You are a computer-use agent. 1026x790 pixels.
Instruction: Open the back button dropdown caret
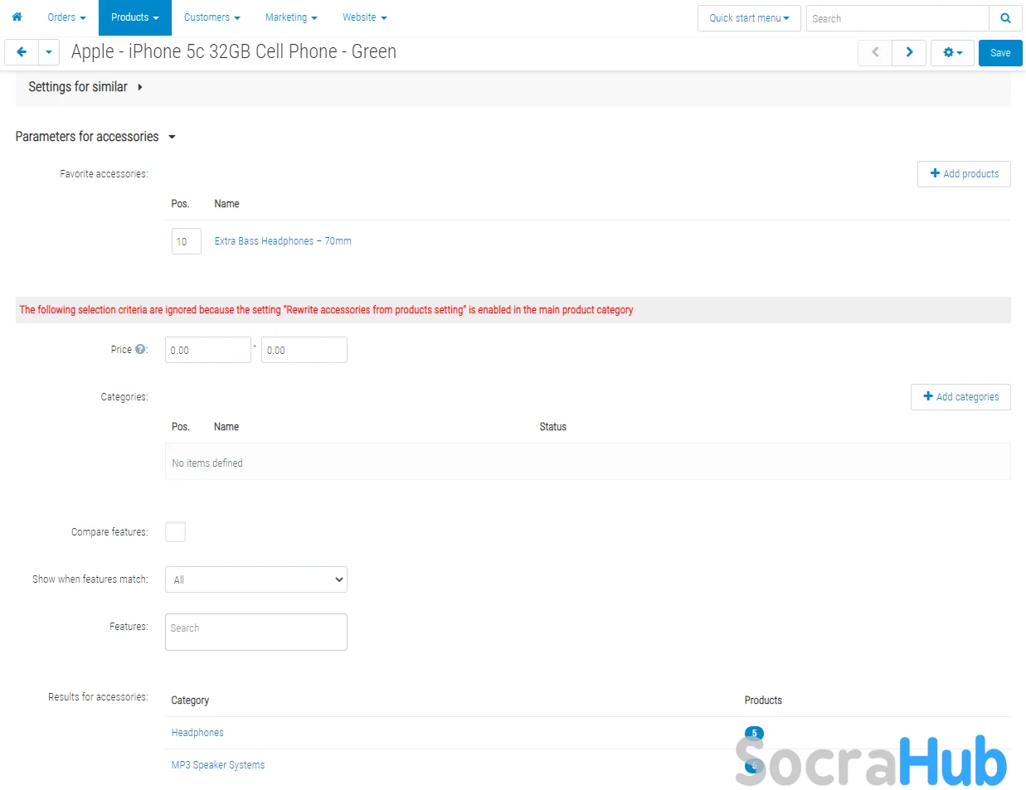point(49,52)
